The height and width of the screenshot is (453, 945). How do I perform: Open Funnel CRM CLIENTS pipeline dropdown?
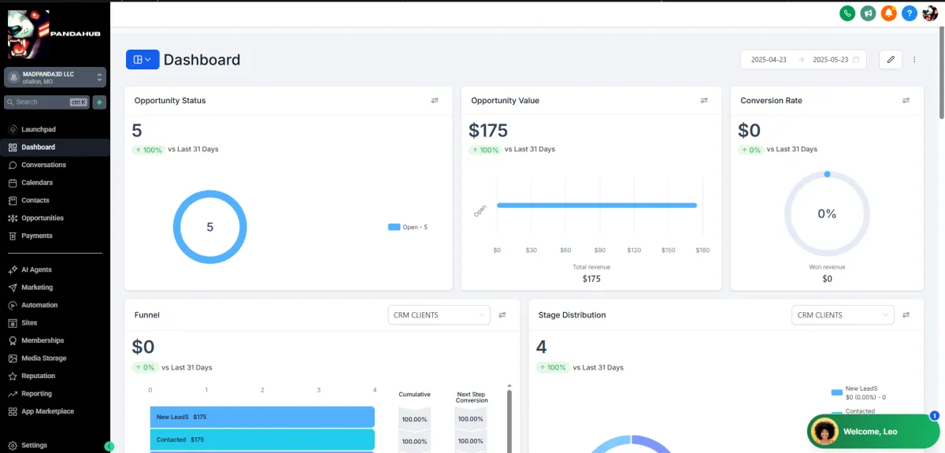point(439,315)
